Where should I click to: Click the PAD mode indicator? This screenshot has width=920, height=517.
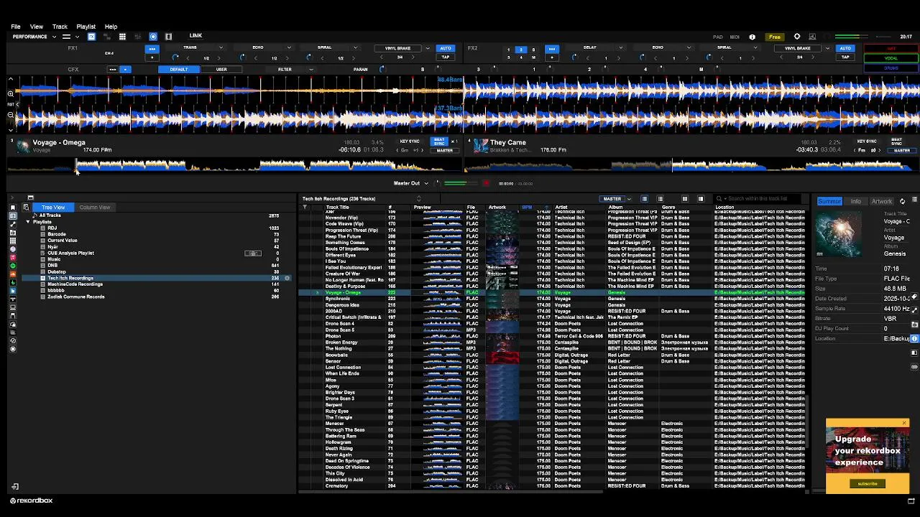[x=717, y=37]
